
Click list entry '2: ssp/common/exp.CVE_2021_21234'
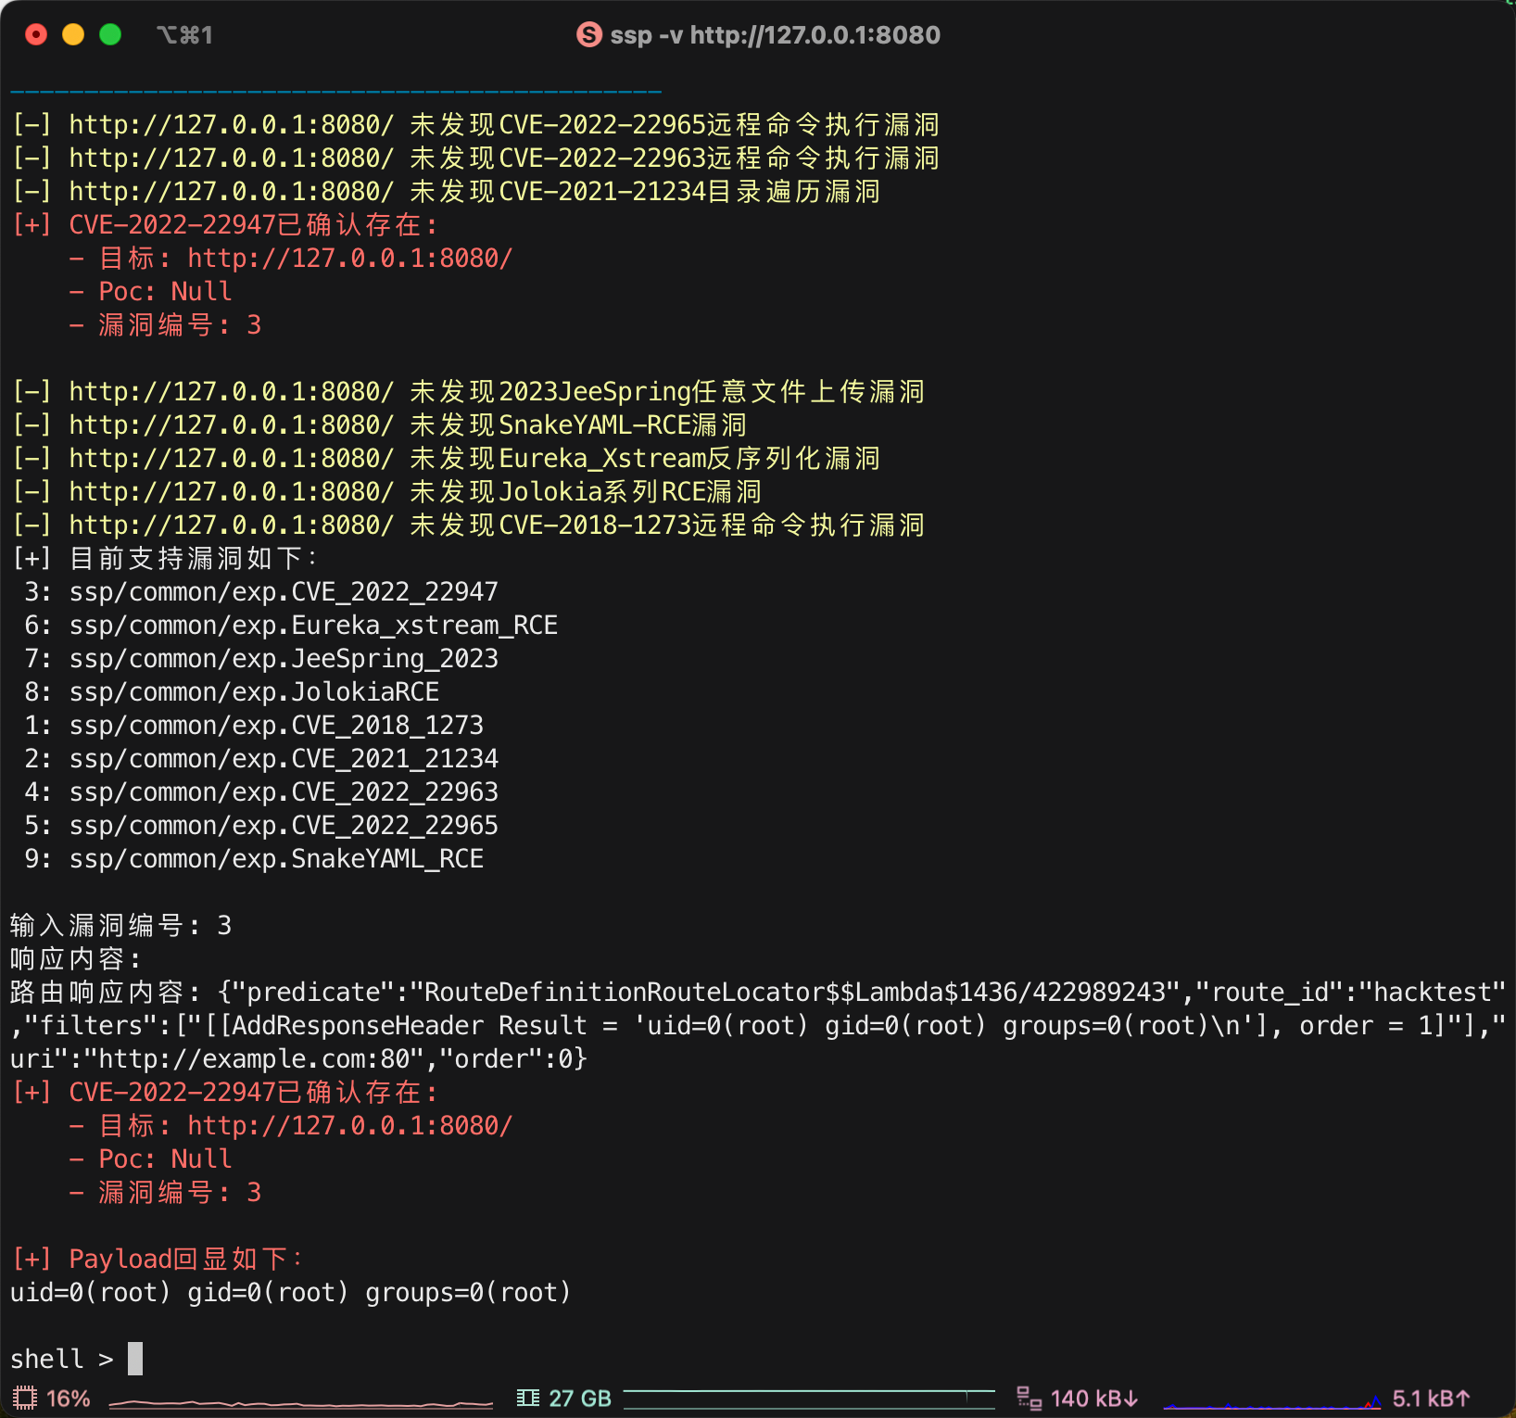coord(261,758)
